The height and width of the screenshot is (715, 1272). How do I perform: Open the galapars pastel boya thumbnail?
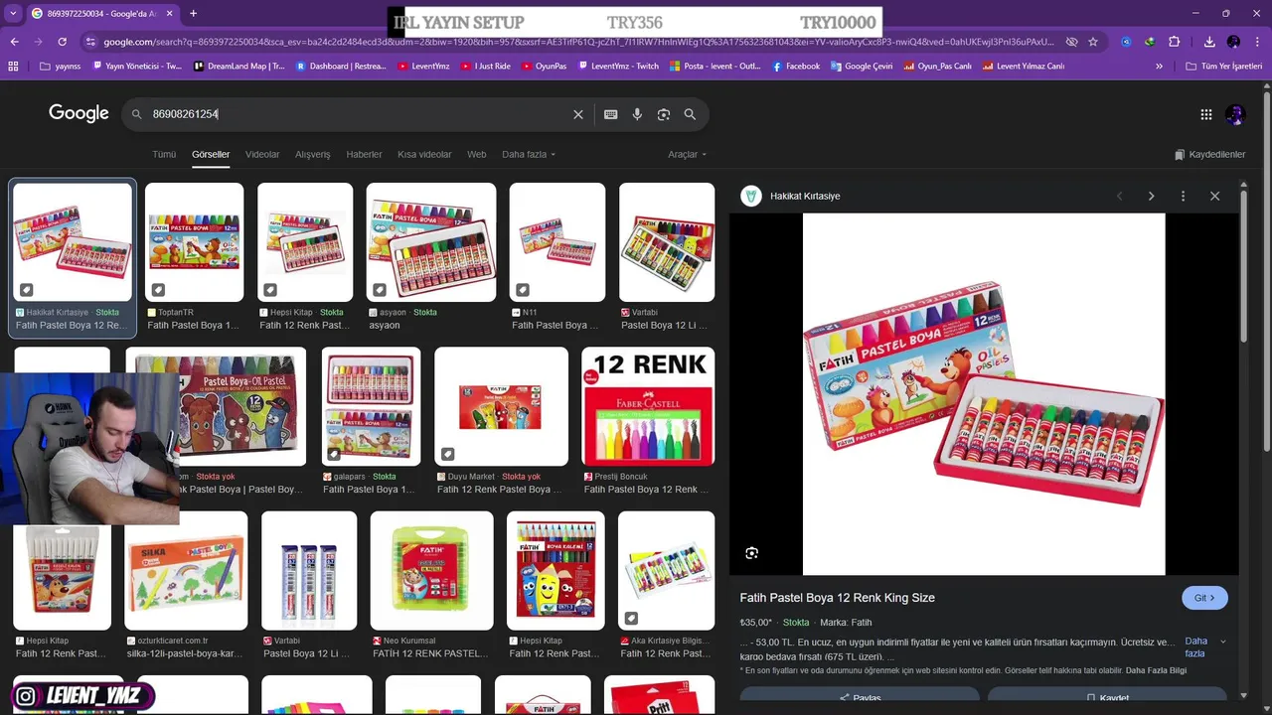tap(371, 406)
